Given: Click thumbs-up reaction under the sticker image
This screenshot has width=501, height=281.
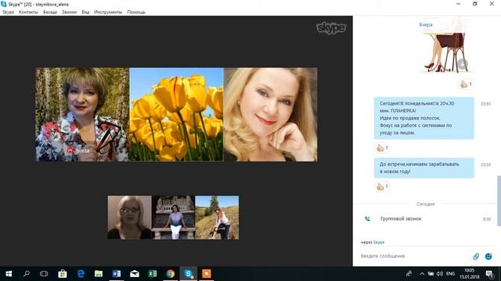Looking at the screenshot, I should point(466,84).
